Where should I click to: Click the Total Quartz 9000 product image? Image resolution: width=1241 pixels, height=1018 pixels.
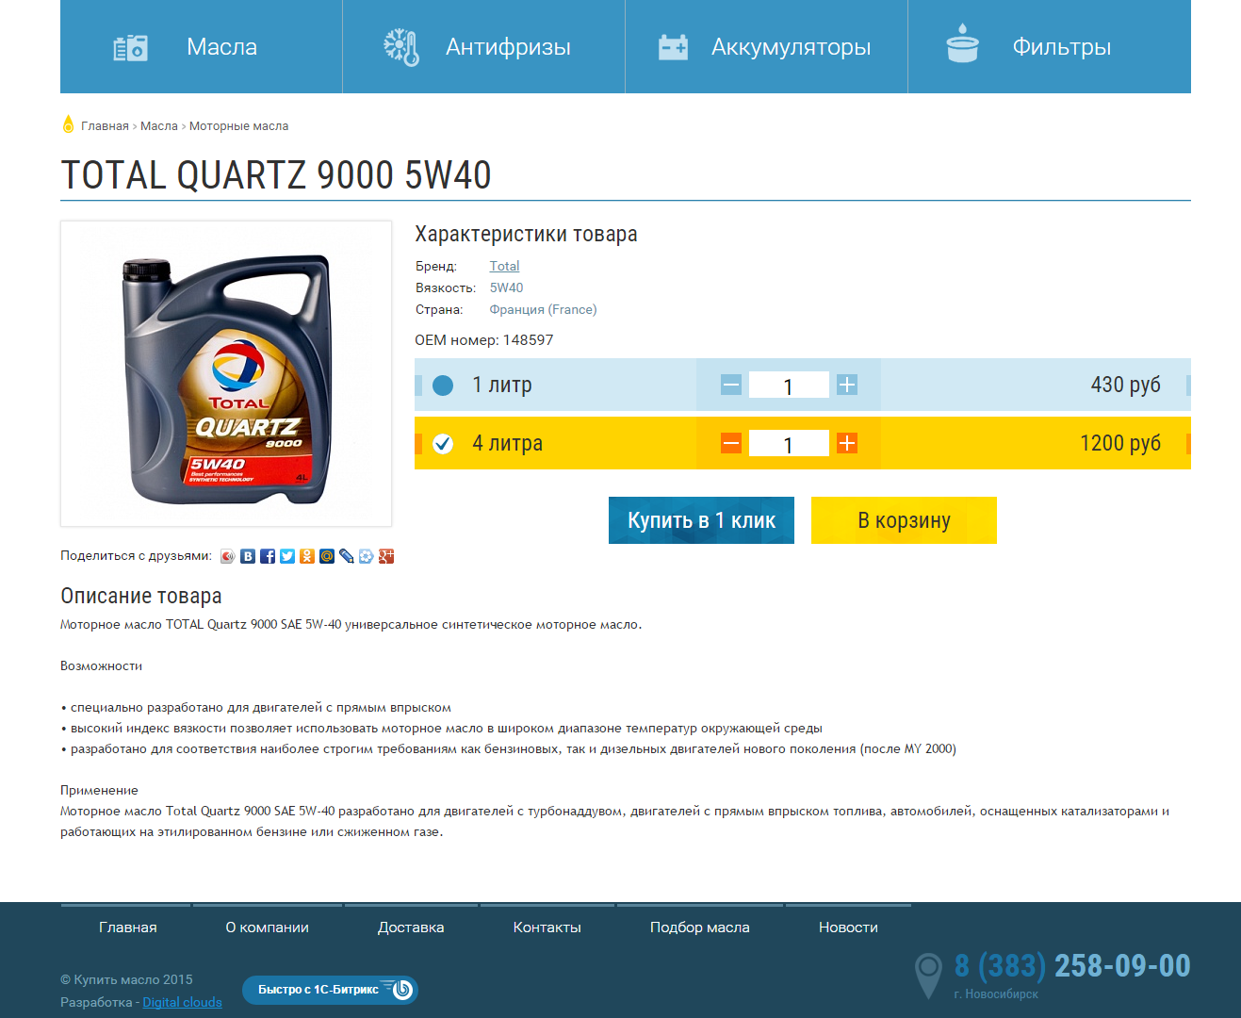[226, 374]
